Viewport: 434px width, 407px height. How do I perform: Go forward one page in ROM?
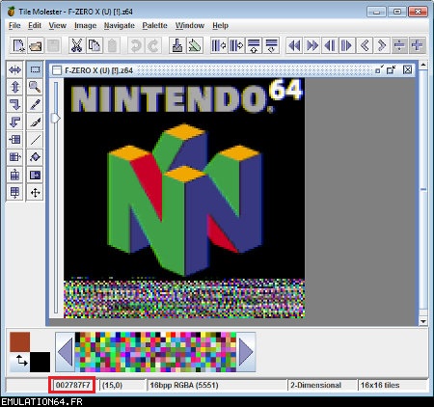(312, 45)
